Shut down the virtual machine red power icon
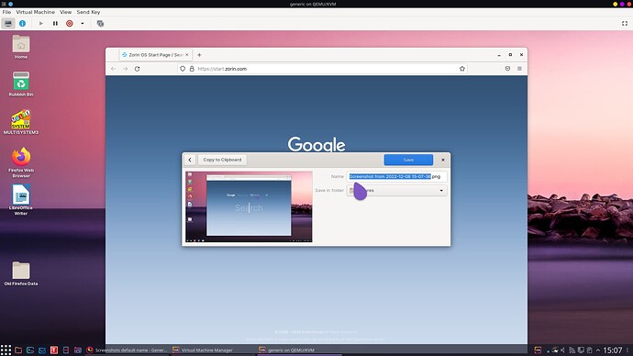 [x=70, y=24]
